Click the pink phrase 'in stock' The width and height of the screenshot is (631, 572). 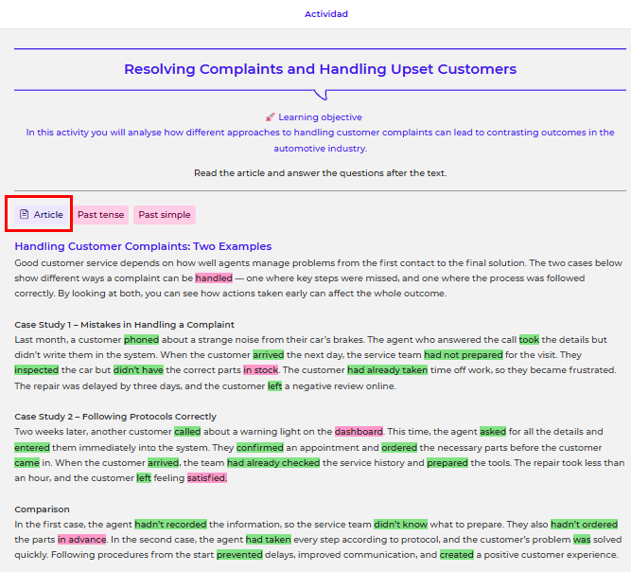[261, 370]
